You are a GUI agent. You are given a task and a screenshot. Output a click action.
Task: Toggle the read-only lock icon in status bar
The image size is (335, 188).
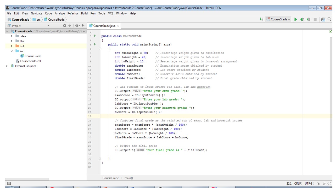[319, 184]
